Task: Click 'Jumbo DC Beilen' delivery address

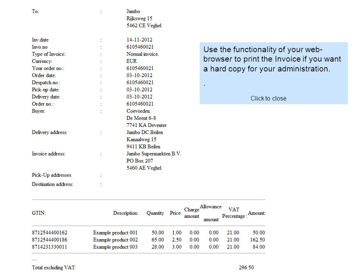Action: (x=145, y=132)
